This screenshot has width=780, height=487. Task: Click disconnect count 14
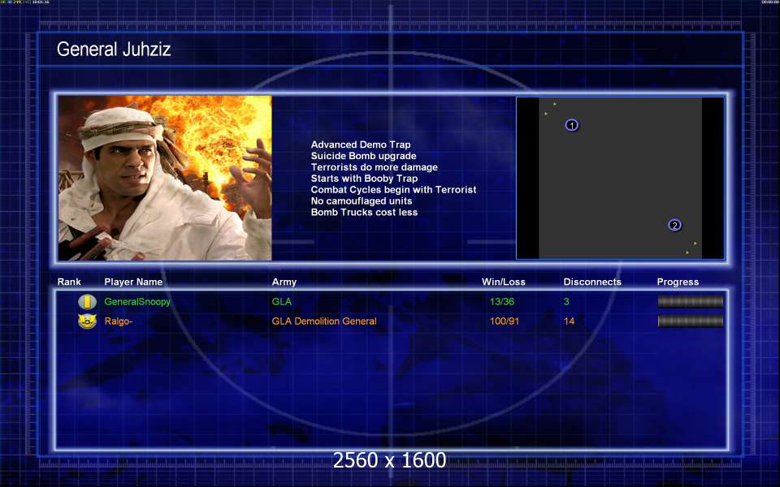pyautogui.click(x=569, y=321)
